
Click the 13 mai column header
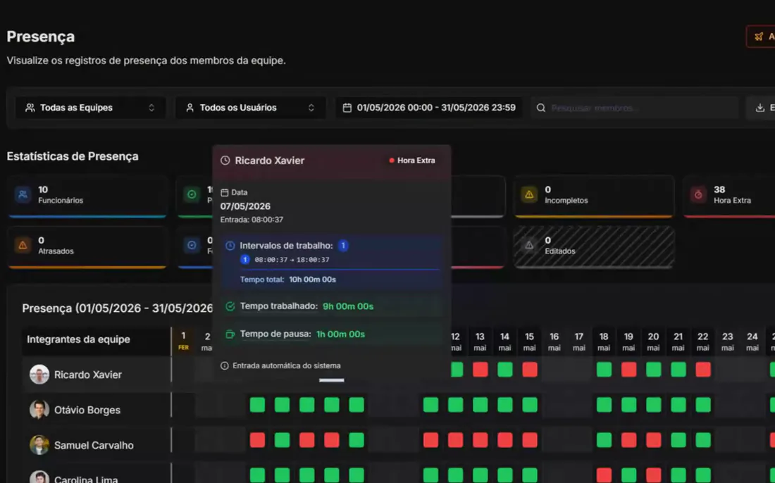[x=480, y=341]
